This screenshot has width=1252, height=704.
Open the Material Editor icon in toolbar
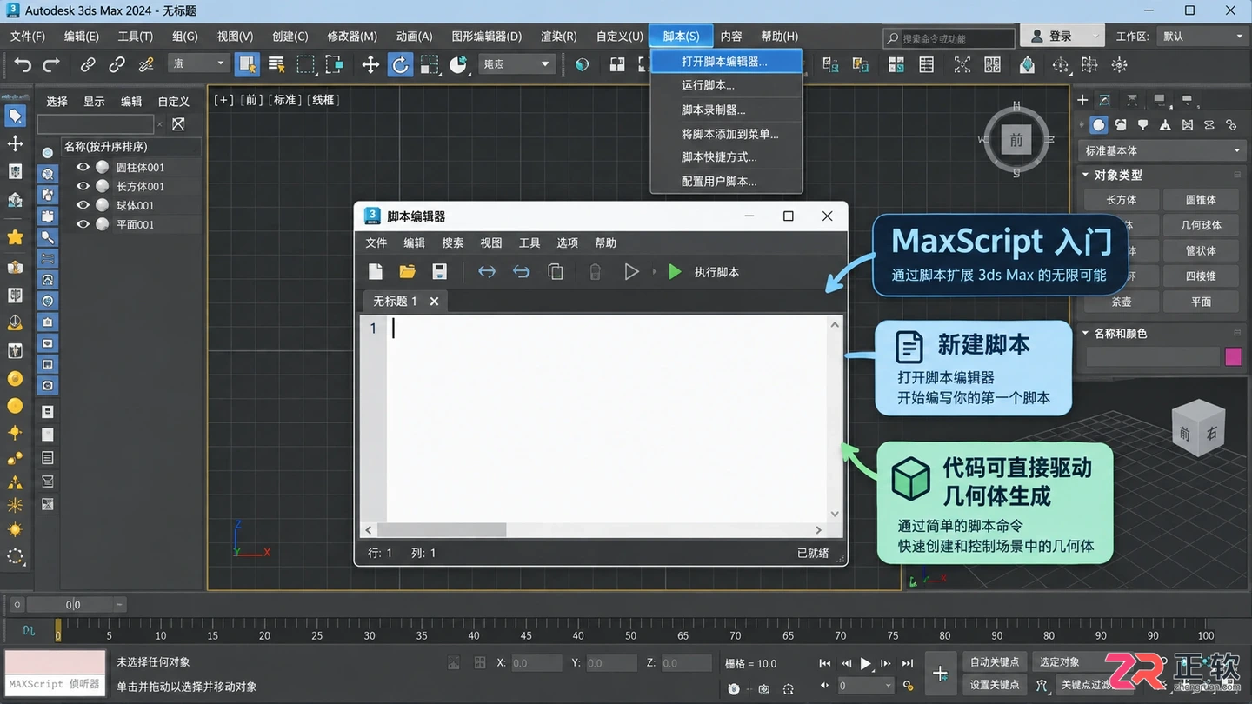tap(1027, 64)
